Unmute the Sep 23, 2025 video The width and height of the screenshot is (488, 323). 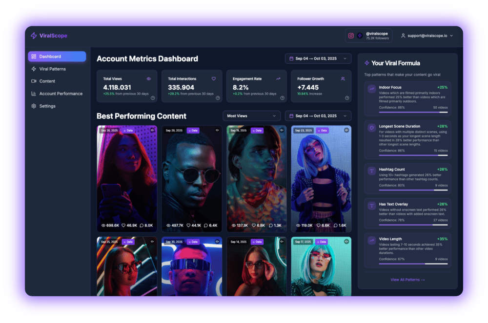(x=346, y=131)
